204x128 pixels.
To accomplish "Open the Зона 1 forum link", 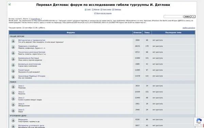I will point(21,86).
